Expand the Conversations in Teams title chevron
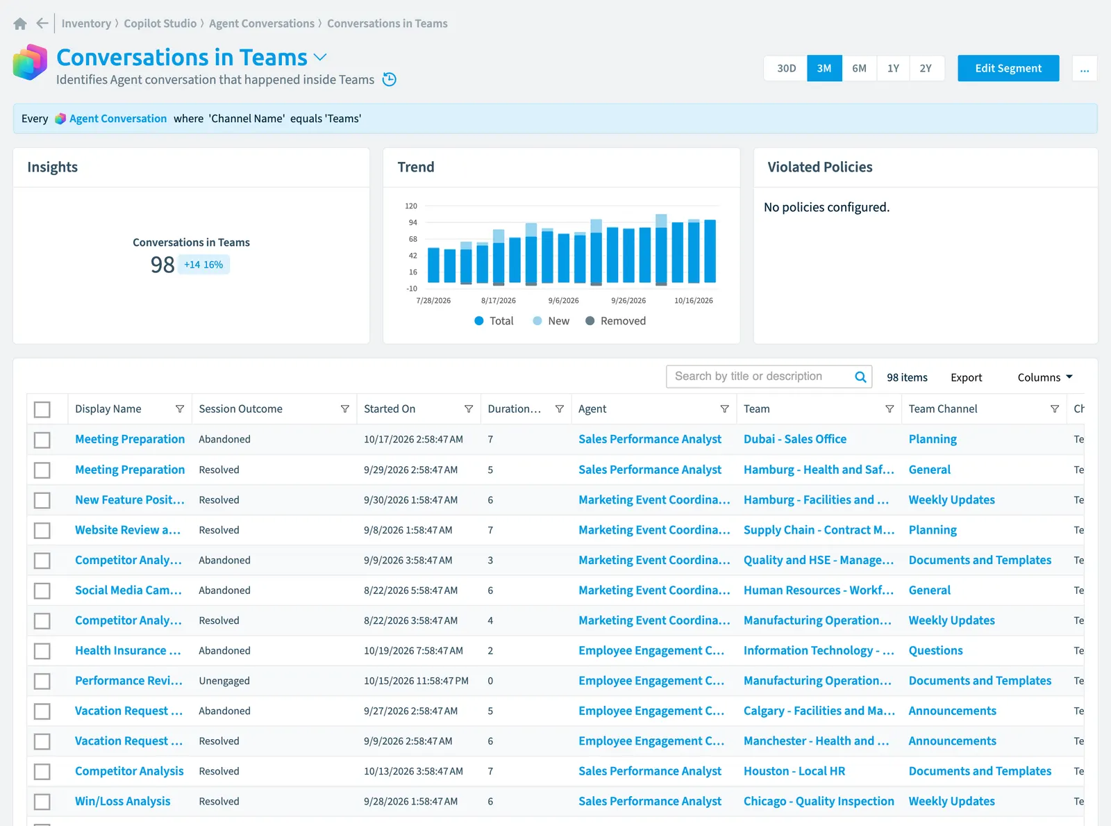 click(320, 57)
